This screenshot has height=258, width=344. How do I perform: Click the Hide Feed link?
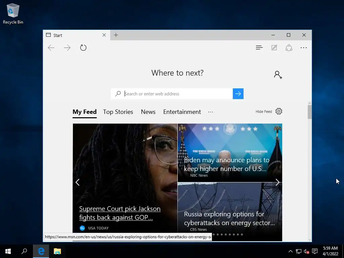pyautogui.click(x=264, y=112)
